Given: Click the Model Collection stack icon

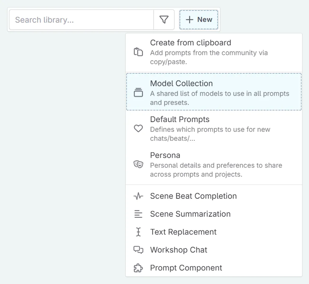Looking at the screenshot, I should click(138, 92).
